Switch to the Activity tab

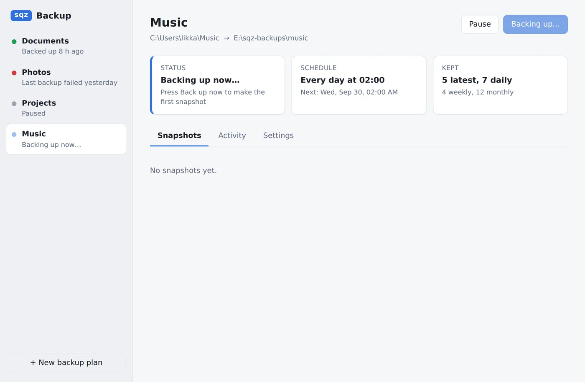tap(232, 136)
